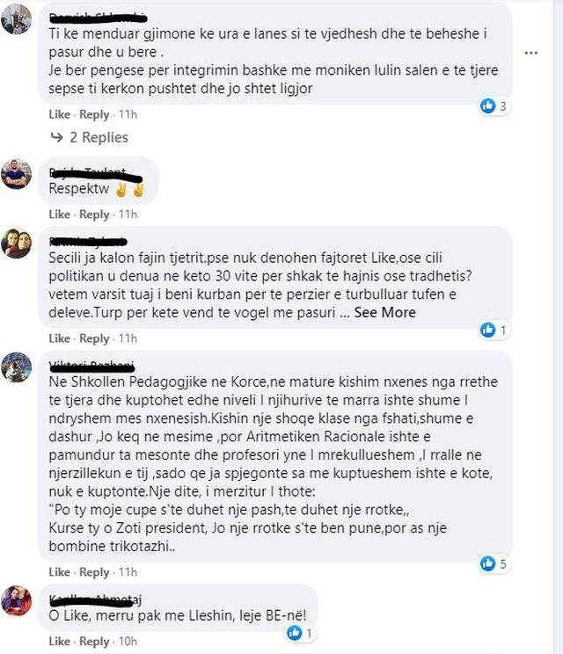The width and height of the screenshot is (563, 654).
Task: Open profile picture of the 'Respektw' commenter
Action: click(17, 174)
